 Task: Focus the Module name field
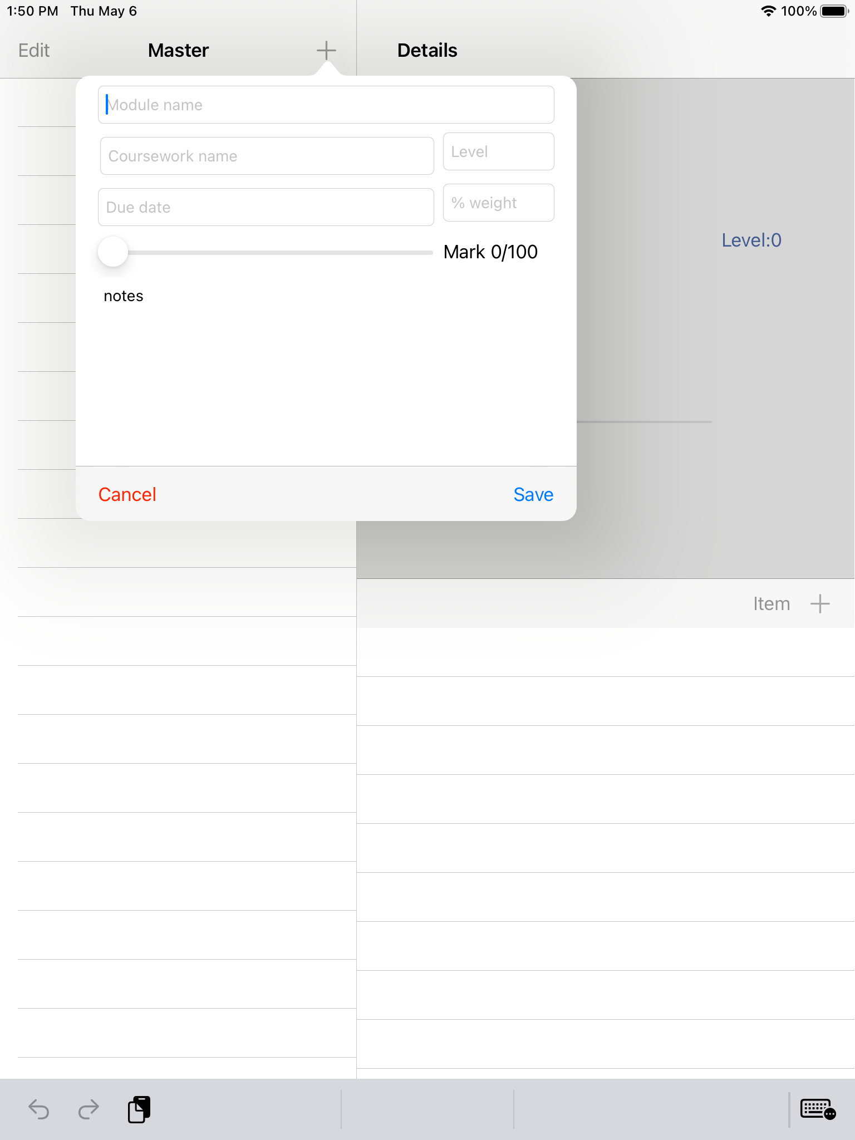tap(326, 105)
